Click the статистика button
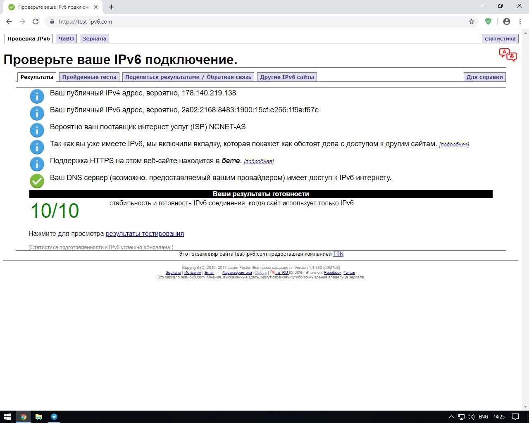 pyautogui.click(x=500, y=38)
